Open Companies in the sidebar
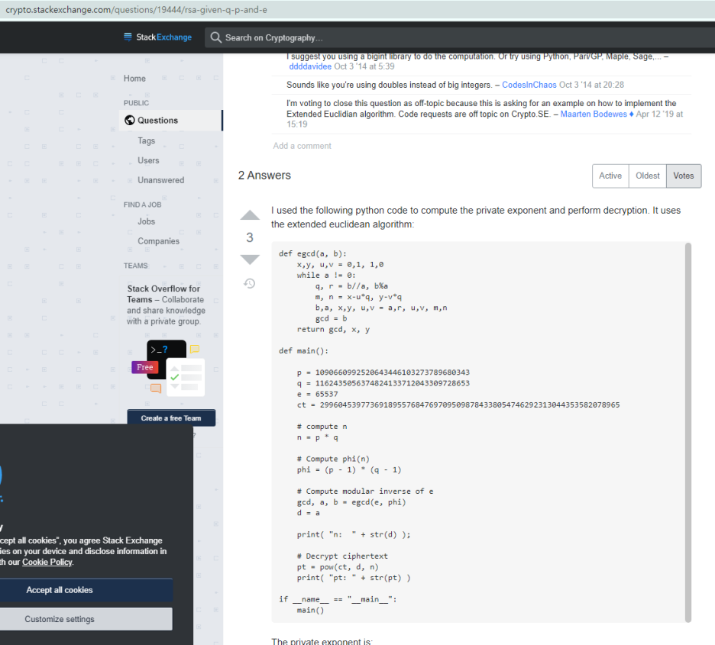715x645 pixels. (x=158, y=241)
